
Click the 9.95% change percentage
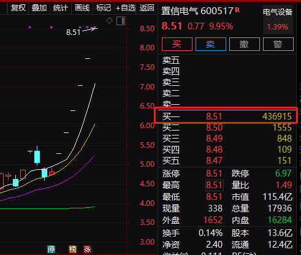[221, 26]
